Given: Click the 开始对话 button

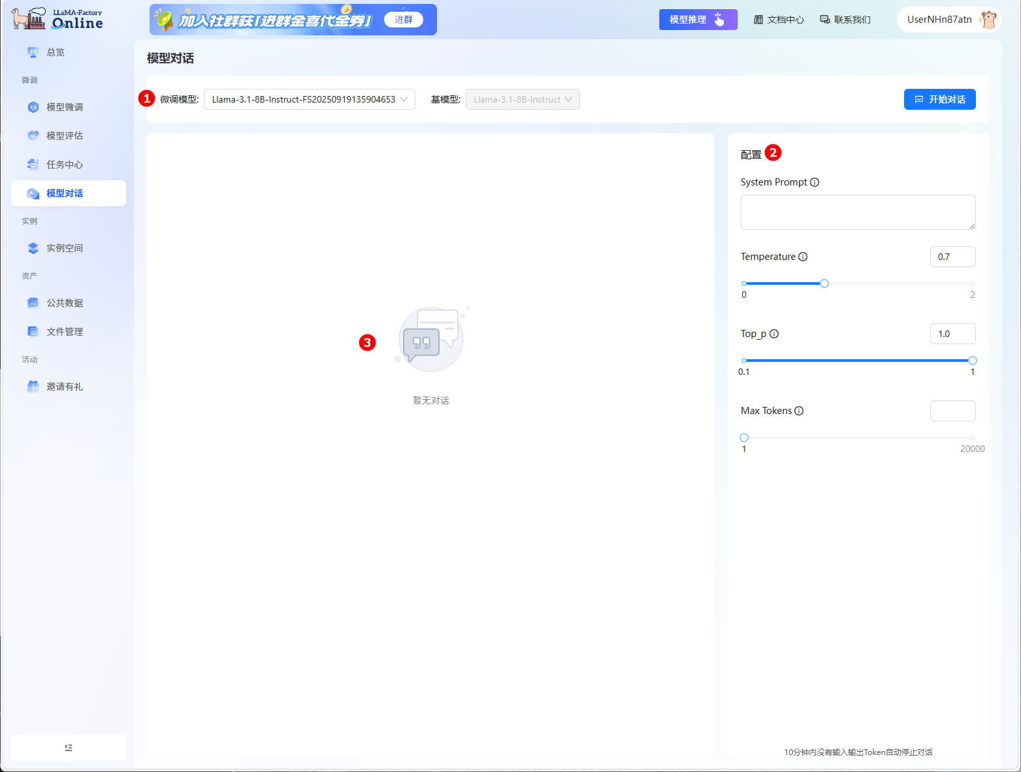Looking at the screenshot, I should (939, 99).
